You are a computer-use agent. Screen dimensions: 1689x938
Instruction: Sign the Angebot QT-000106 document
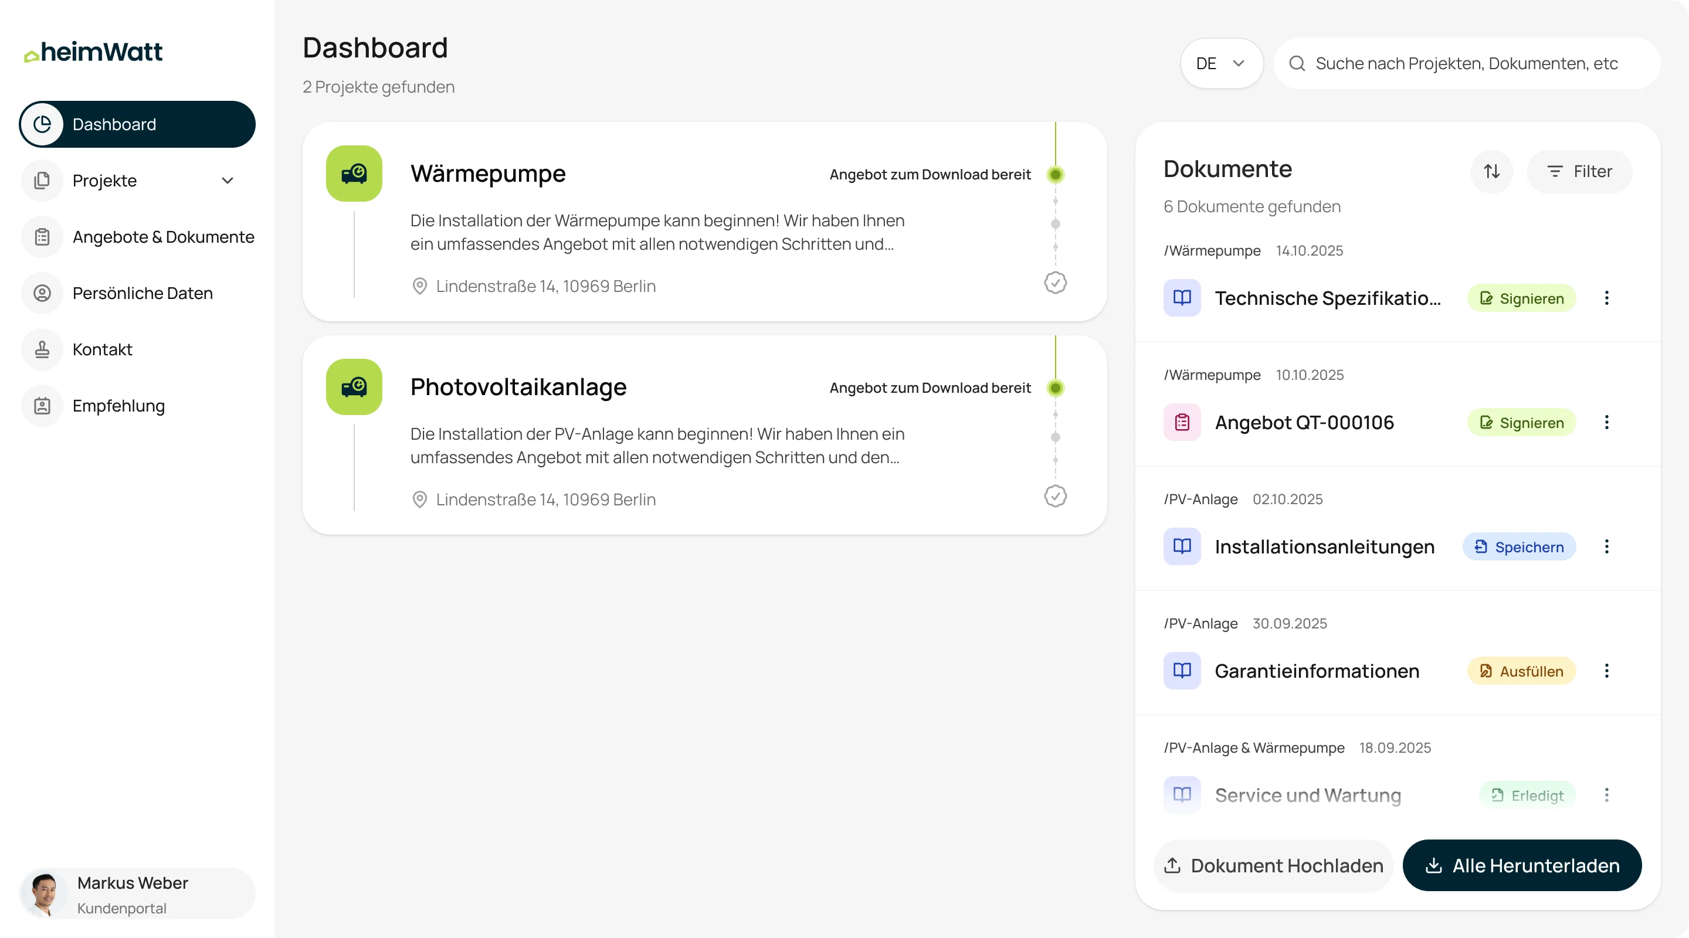tap(1522, 423)
